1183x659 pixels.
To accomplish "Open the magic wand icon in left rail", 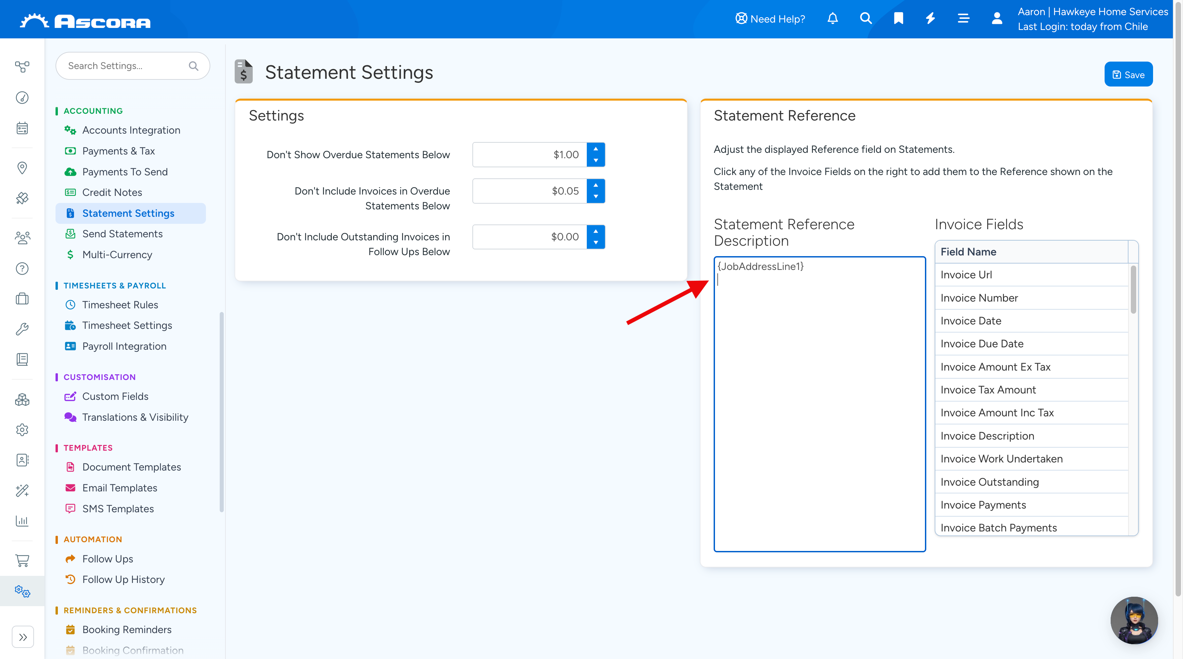I will point(22,490).
